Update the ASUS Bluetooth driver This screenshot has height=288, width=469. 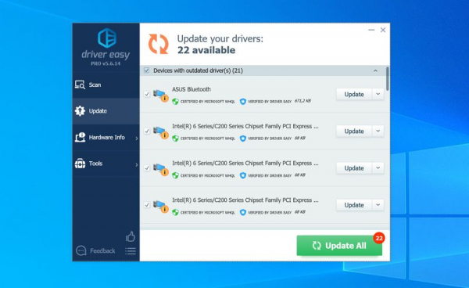tap(354, 94)
